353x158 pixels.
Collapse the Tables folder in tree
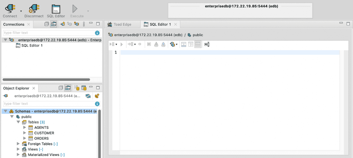19,122
